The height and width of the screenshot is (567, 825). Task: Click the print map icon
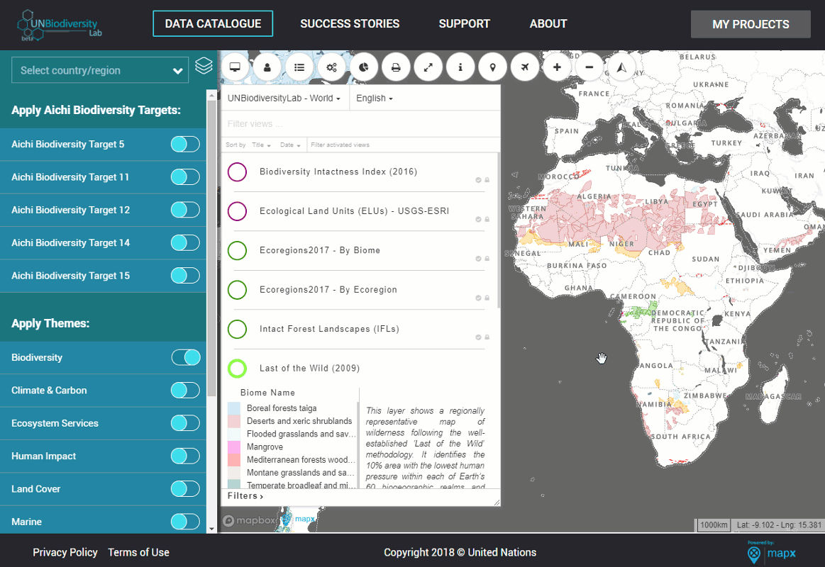[396, 67]
